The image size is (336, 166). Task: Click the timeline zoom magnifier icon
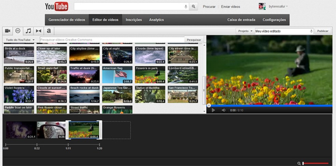pyautogui.click(x=299, y=164)
